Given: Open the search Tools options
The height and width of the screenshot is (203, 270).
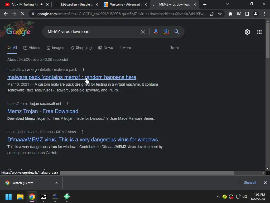Looking at the screenshot, I should (175, 48).
